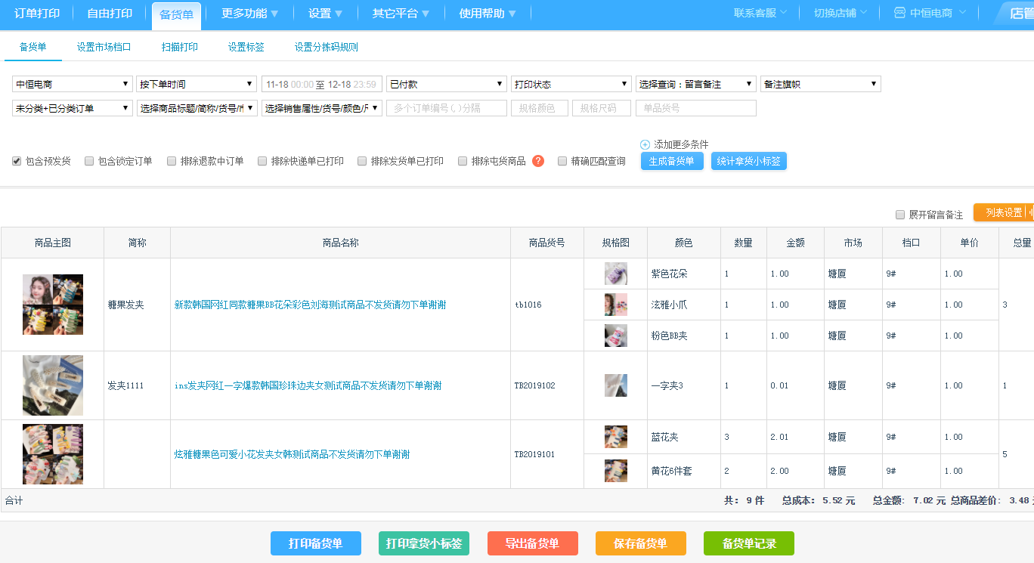This screenshot has height=563, width=1034.
Task: Open 联系客服 dropdown in header
Action: [x=760, y=13]
